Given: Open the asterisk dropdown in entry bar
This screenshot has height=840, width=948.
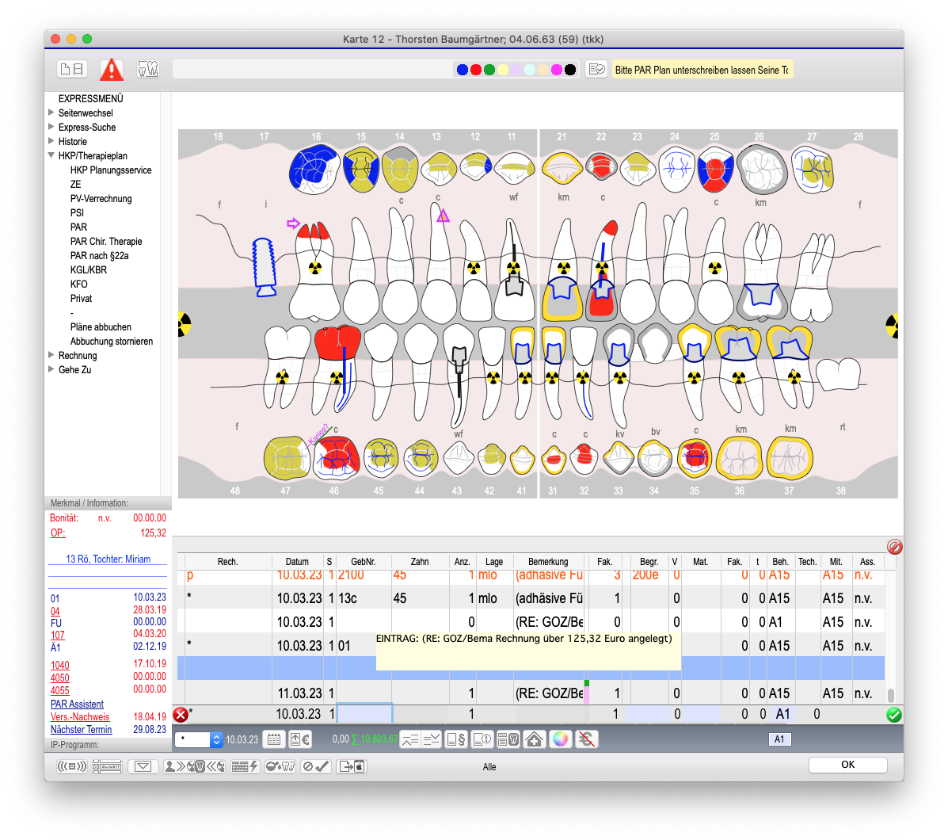Looking at the screenshot, I should pos(216,739).
